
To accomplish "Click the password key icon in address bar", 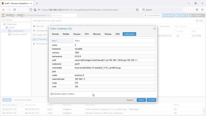I will [39, 10].
